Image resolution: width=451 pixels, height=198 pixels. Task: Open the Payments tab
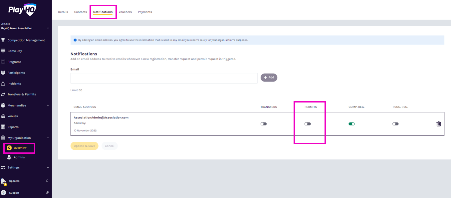145,12
